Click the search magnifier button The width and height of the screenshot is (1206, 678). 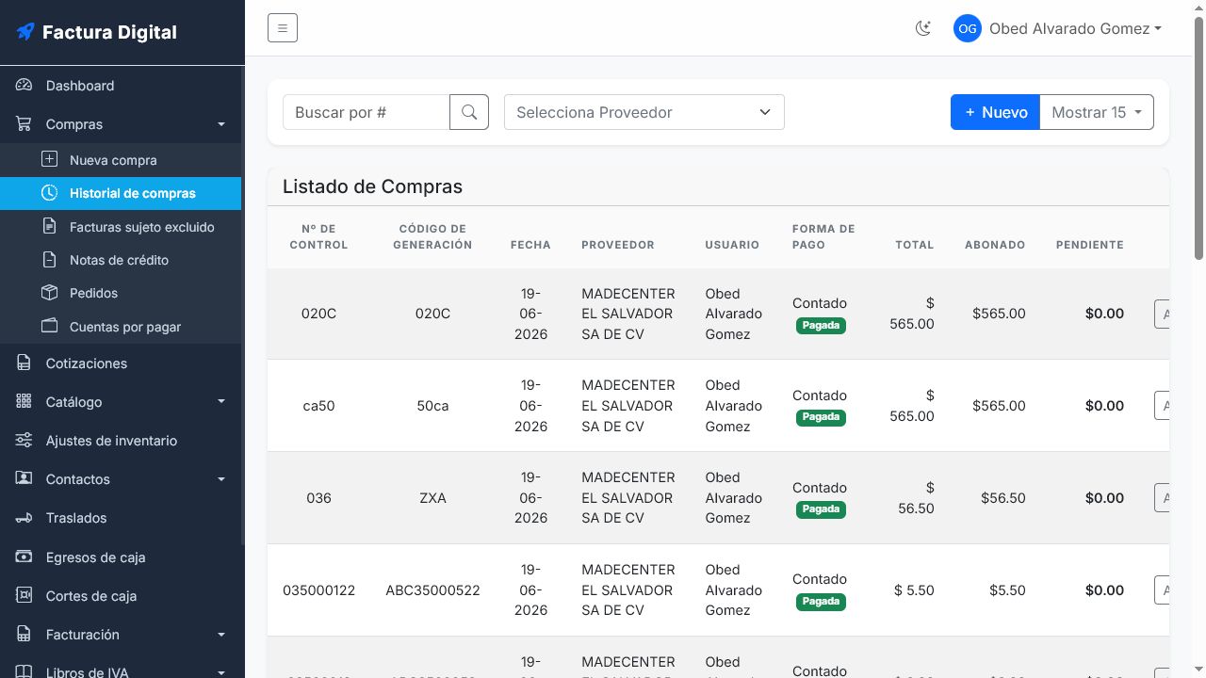point(469,112)
